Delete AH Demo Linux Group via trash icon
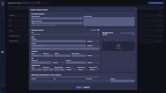 pyautogui.click(x=161, y=36)
